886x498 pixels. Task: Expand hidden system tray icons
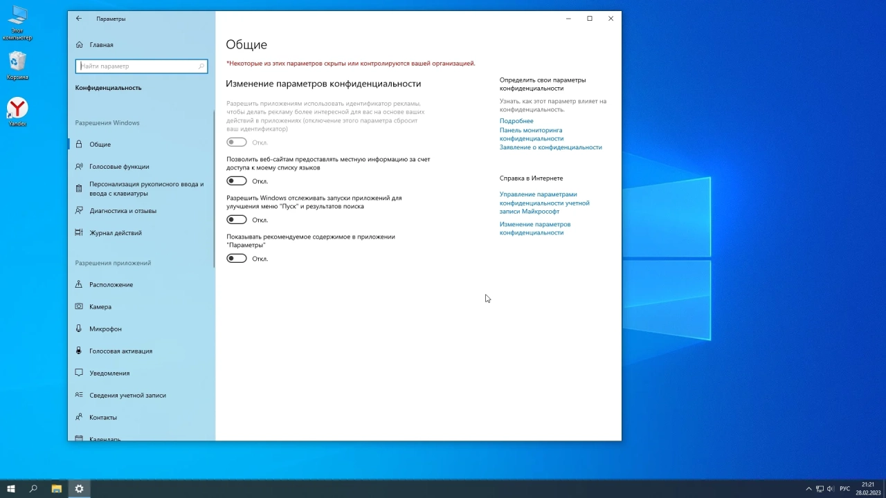click(808, 489)
